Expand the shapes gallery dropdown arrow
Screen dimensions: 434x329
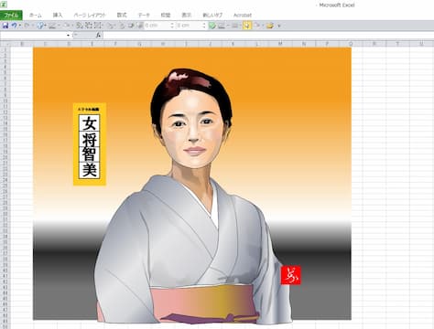pyautogui.click(x=45, y=26)
